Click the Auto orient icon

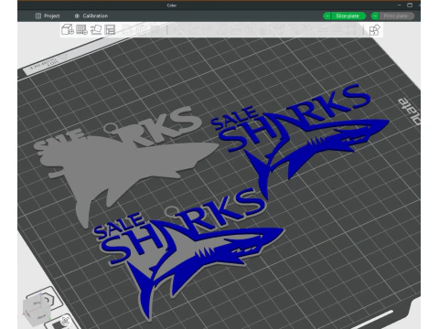click(x=96, y=29)
